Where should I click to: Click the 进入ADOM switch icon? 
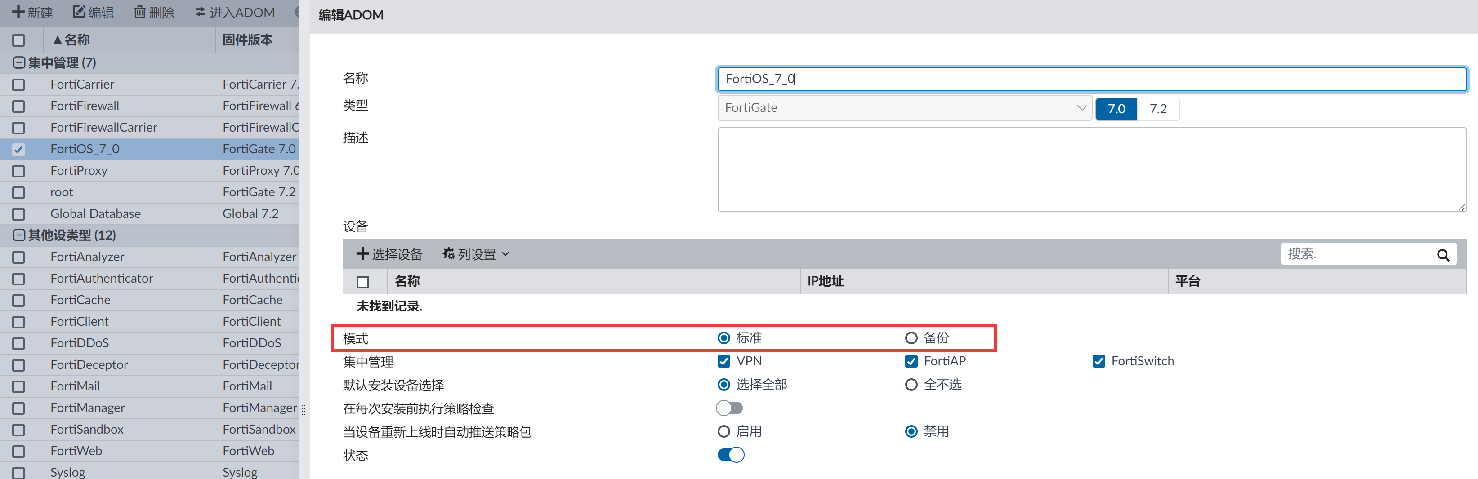point(200,12)
